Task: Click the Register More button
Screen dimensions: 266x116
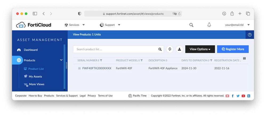Action: 233,49
